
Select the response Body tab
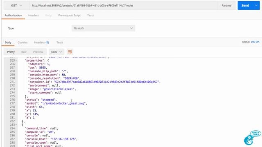(8, 42)
